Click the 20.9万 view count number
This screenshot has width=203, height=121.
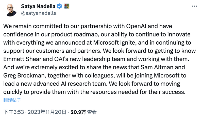(78, 112)
